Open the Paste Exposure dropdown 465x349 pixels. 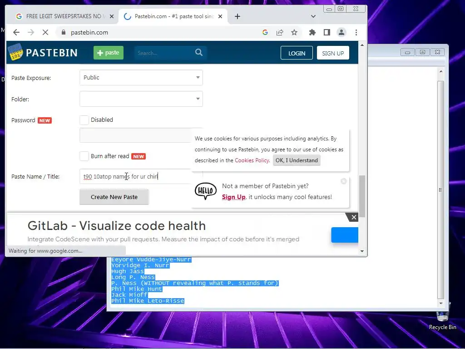click(141, 77)
